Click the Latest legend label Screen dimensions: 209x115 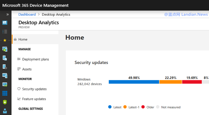pyautogui.click(x=117, y=107)
